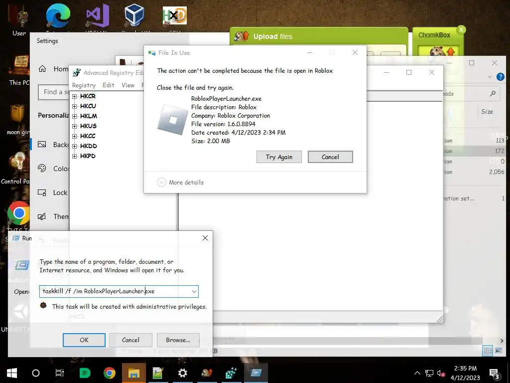Open Microsoft Edge desktop icon
The height and width of the screenshot is (383, 510).
(x=58, y=15)
